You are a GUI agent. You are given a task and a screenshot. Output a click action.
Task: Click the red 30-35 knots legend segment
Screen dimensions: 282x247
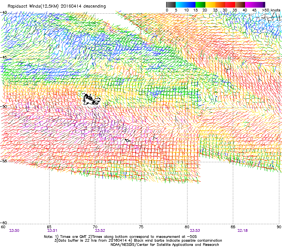tap(230, 5)
